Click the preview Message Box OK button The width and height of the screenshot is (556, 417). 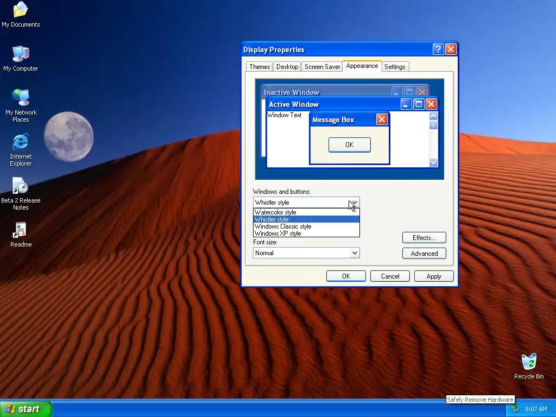click(x=349, y=144)
